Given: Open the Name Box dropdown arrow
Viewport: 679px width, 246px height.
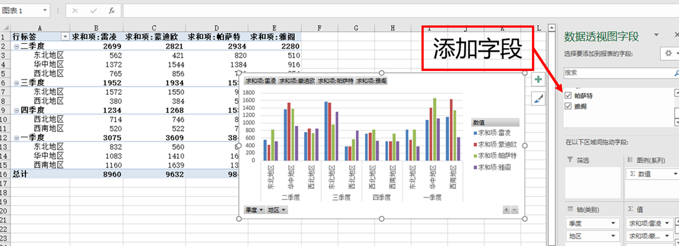Looking at the screenshot, I should click(x=45, y=11).
